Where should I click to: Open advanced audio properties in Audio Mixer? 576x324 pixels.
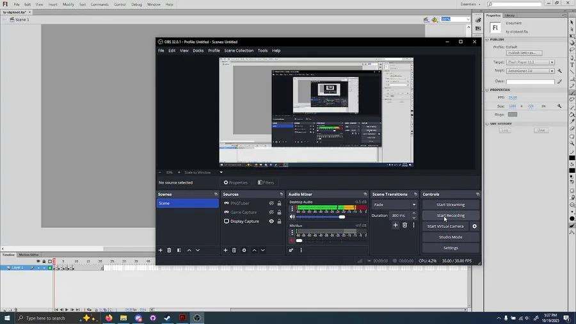tap(291, 250)
